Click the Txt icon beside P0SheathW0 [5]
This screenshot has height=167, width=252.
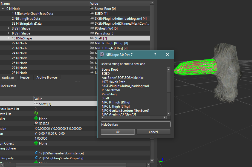click(92, 28)
